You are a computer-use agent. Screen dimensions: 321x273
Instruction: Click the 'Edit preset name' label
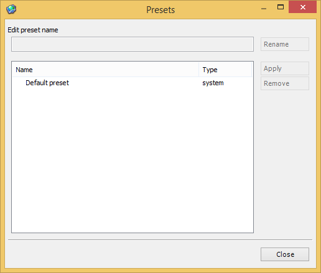33,30
